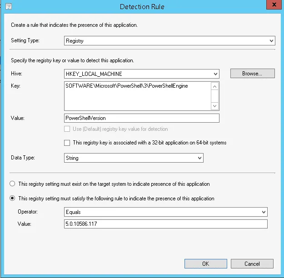Click the Detection Rule title bar

(142, 7)
